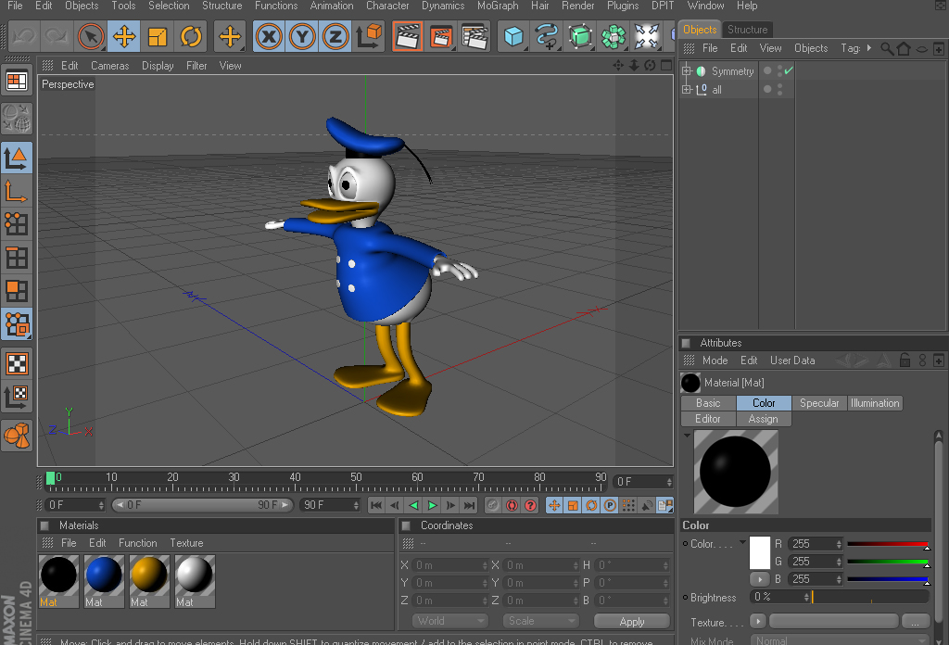The width and height of the screenshot is (949, 645).
Task: Switch world/object coordinate system icon
Action: 369,36
